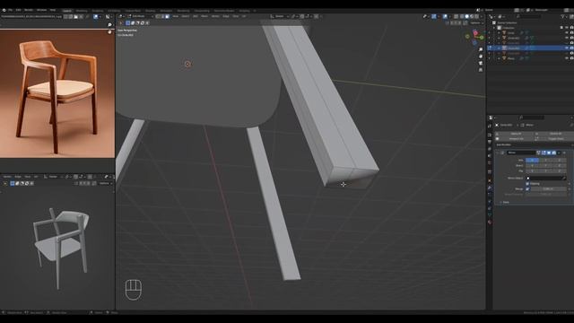Toggle Mirror modifier show in viewport icon
The image size is (574, 323).
point(549,153)
